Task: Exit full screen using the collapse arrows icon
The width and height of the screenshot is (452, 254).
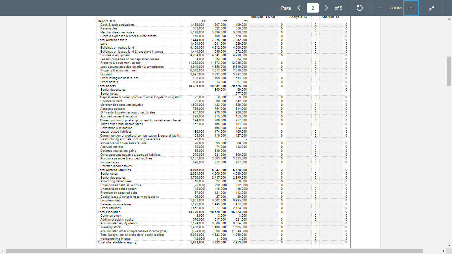Action: pos(431,8)
